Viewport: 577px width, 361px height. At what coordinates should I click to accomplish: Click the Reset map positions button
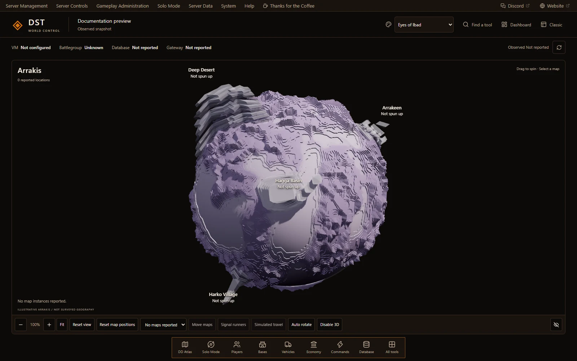tap(117, 325)
